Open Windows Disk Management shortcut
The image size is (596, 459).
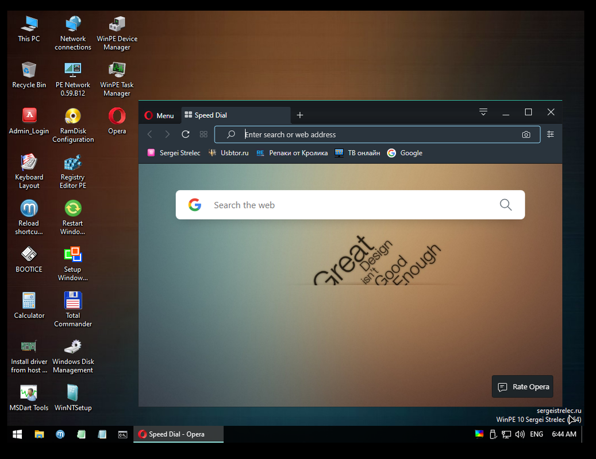point(73,356)
